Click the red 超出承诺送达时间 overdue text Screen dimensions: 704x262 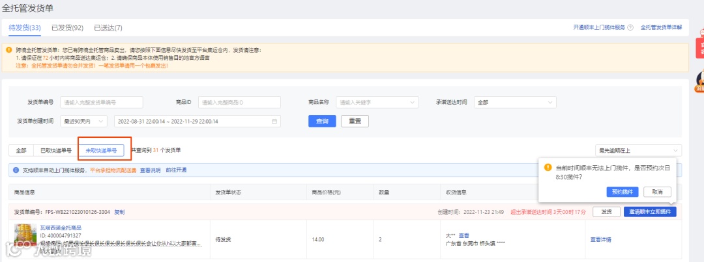548,212
